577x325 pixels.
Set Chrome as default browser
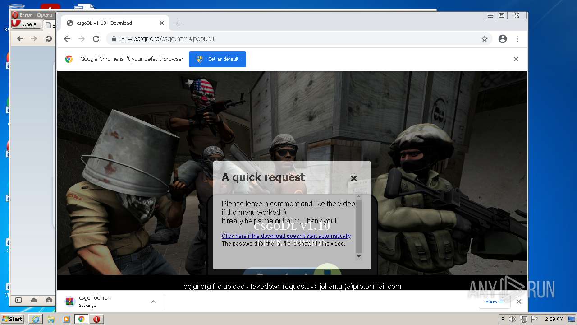coord(217,59)
